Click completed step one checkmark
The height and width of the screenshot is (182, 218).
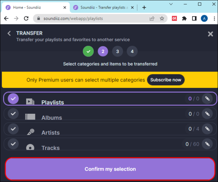(88, 51)
